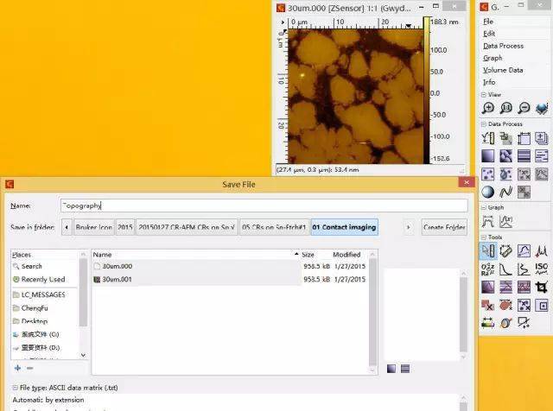The image size is (553, 411).
Task: Open the Data Process menu
Action: pyautogui.click(x=503, y=46)
